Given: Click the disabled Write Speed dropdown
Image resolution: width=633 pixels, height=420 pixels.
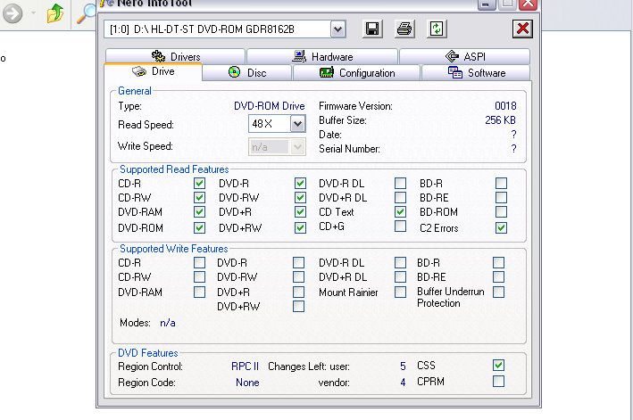Looking at the screenshot, I should [277, 147].
